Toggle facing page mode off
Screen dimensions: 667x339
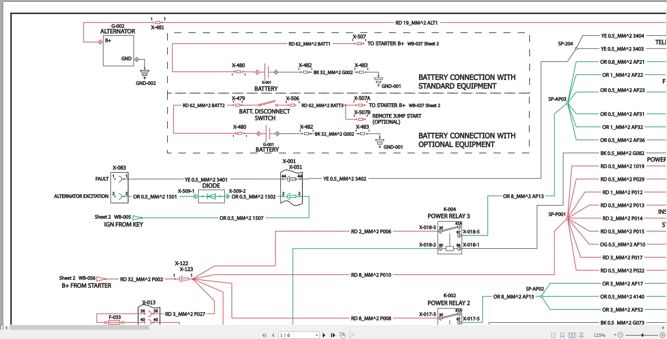(x=572, y=335)
